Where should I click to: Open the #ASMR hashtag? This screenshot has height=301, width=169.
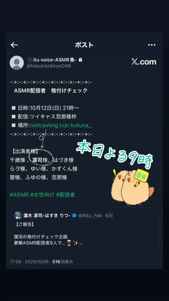coord(19,195)
